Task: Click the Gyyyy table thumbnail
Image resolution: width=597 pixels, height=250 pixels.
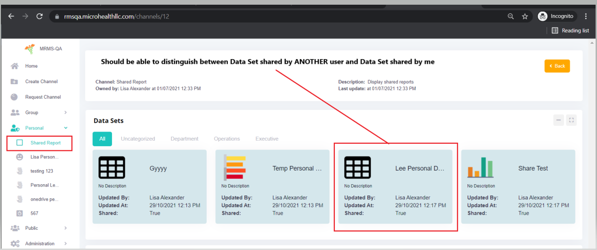Action: click(112, 168)
